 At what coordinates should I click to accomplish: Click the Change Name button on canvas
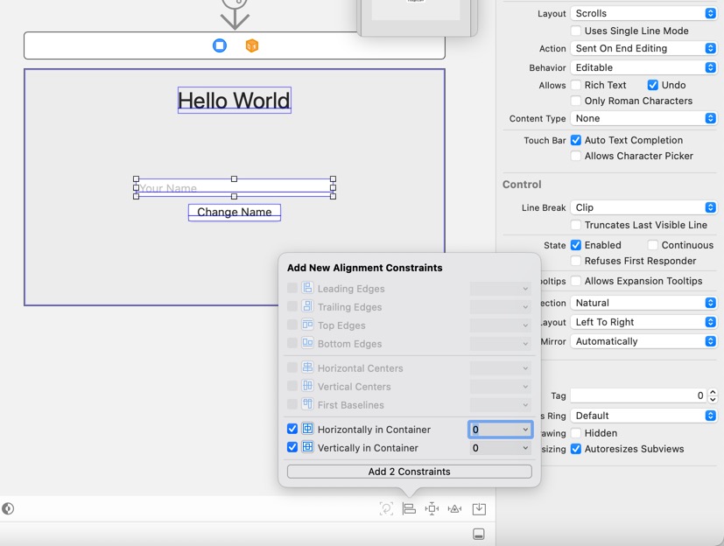(234, 213)
